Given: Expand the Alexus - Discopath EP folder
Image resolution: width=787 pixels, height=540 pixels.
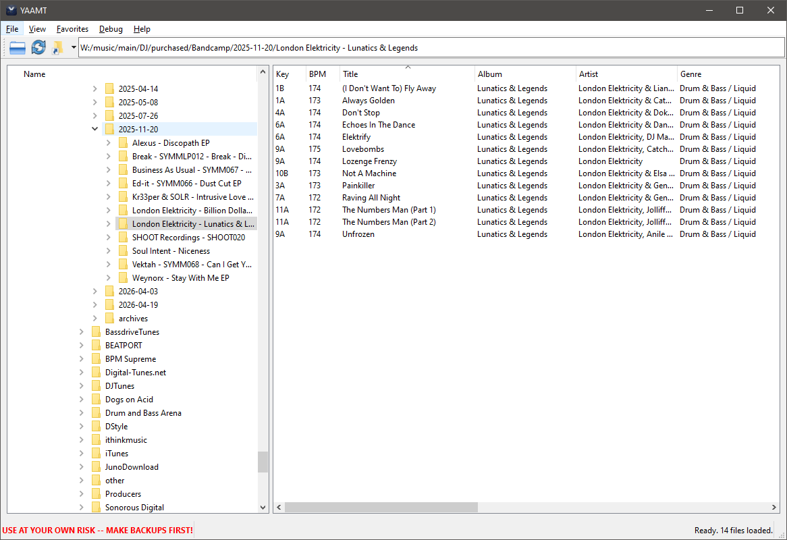Looking at the screenshot, I should [109, 143].
